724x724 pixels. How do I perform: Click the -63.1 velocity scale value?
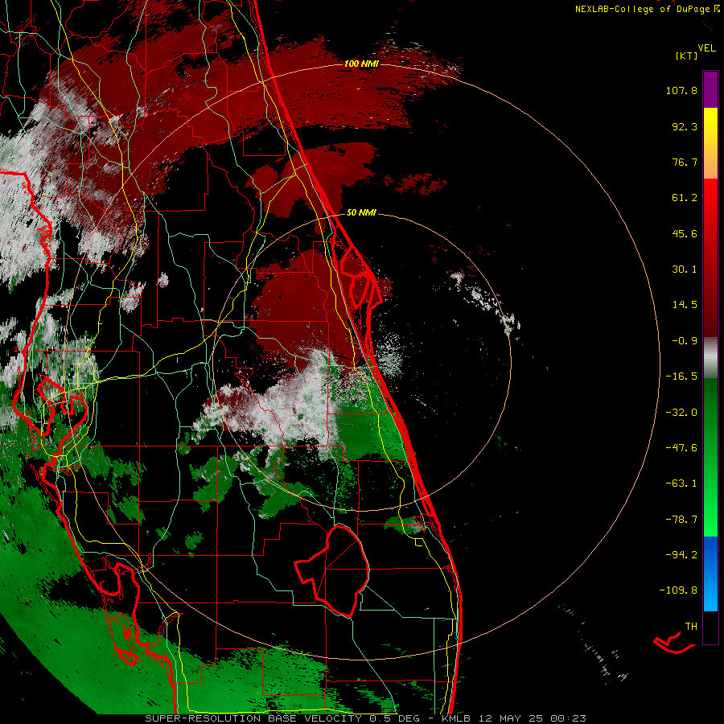(x=681, y=483)
